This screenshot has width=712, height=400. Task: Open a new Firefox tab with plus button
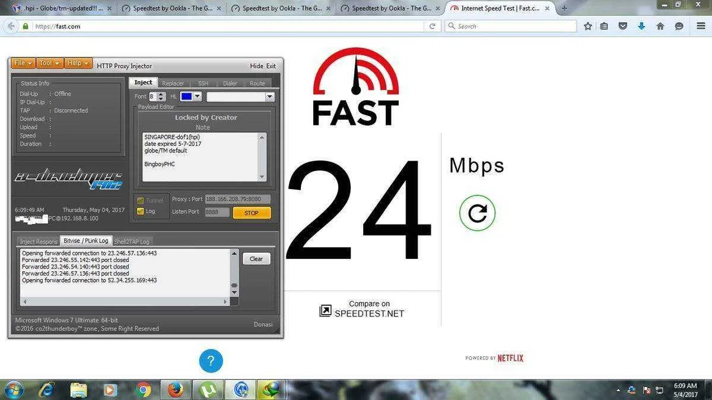tap(564, 8)
